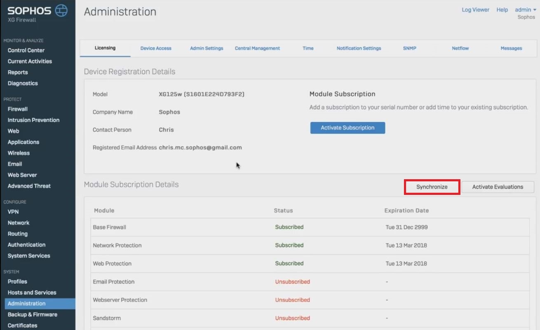
Task: Open the Hosts and Services page
Action: 32,293
